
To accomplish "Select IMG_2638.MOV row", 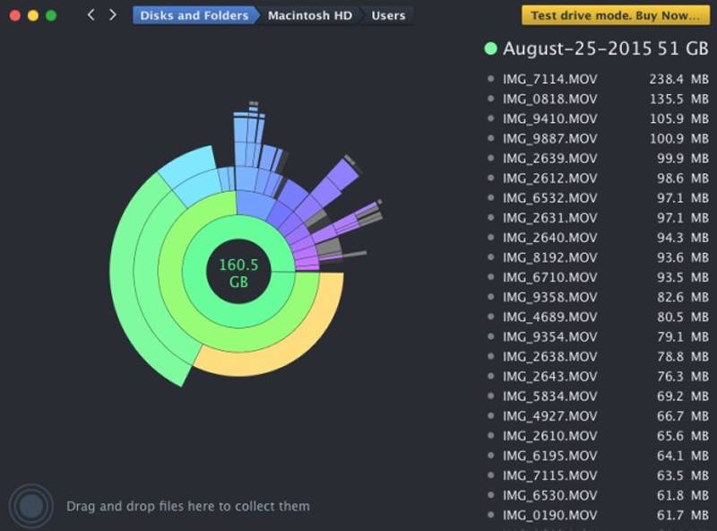I will pyautogui.click(x=598, y=356).
